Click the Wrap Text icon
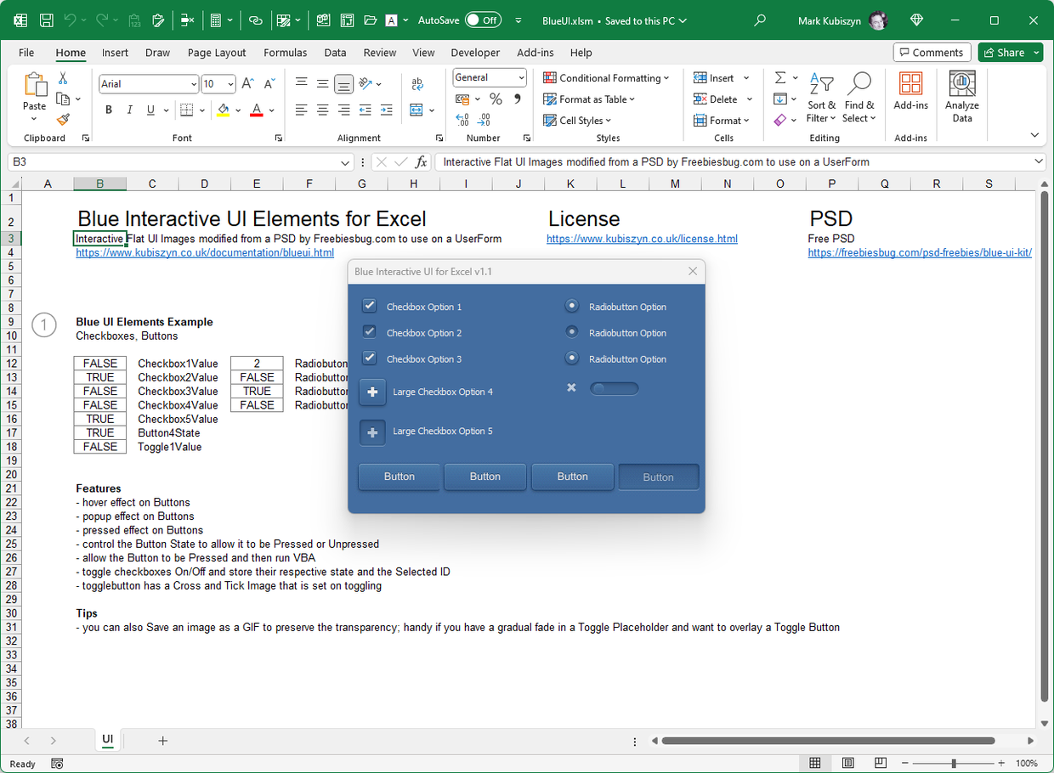Image resolution: width=1054 pixels, height=773 pixels. [x=417, y=83]
